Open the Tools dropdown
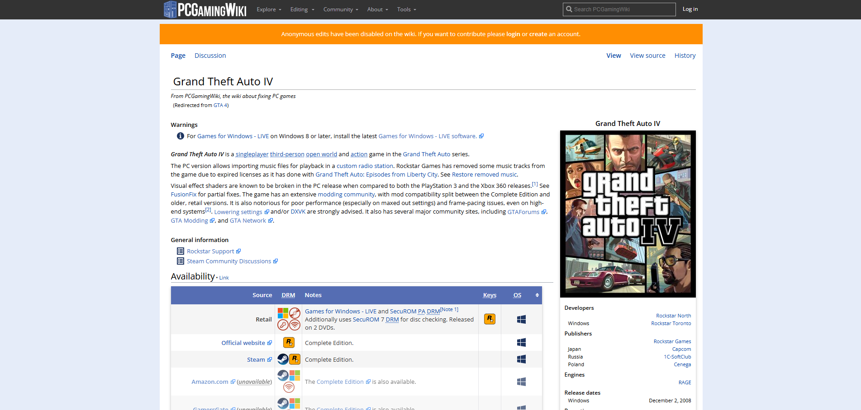861x410 pixels. [406, 9]
